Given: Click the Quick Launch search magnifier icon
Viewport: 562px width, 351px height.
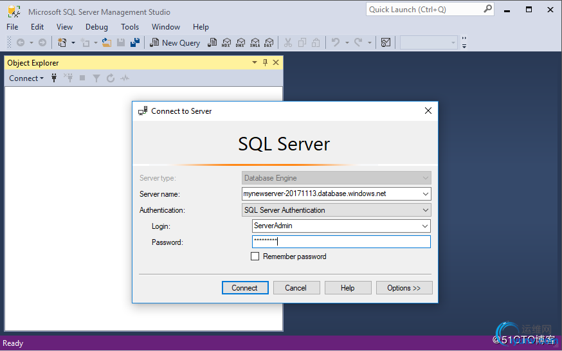Looking at the screenshot, I should tap(487, 9).
